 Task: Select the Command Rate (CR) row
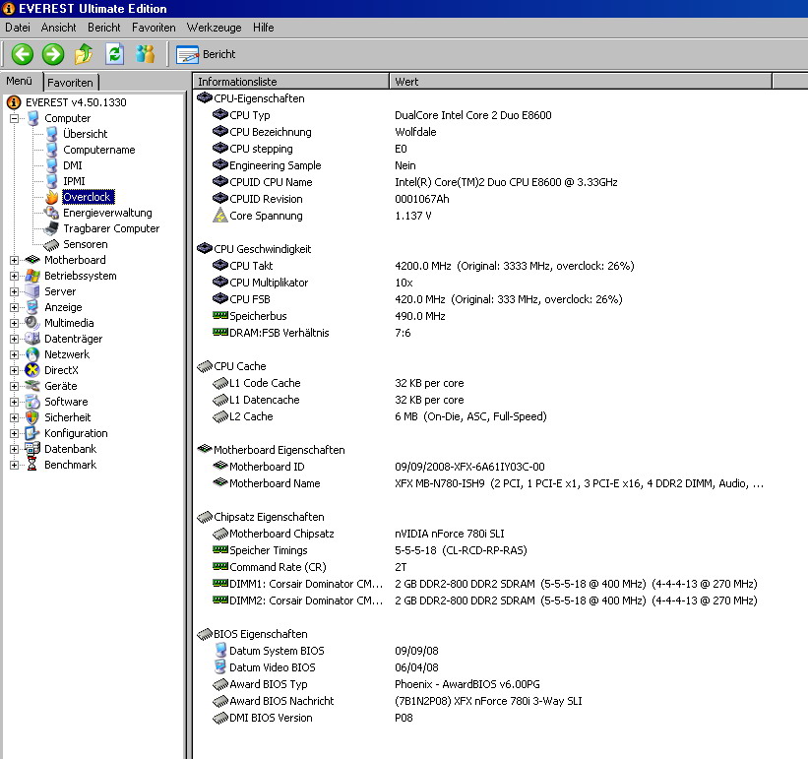point(310,567)
